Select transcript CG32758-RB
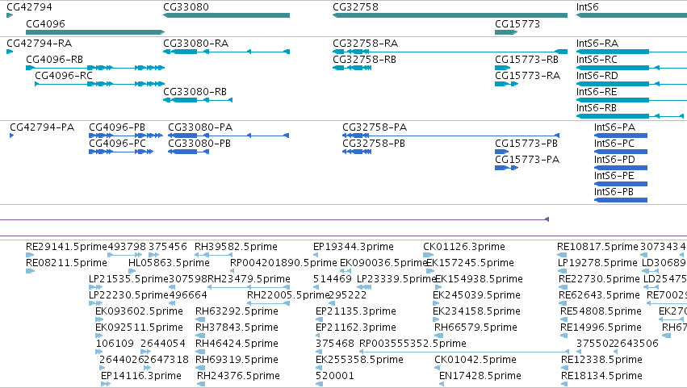The image size is (687, 388). [365, 60]
